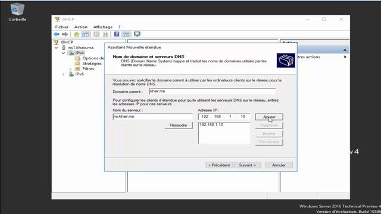Click the Up one level folder icon
This screenshot has width=381, height=214.
[x=77, y=34]
